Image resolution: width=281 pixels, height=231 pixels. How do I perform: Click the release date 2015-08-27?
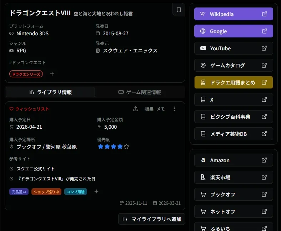(x=116, y=34)
